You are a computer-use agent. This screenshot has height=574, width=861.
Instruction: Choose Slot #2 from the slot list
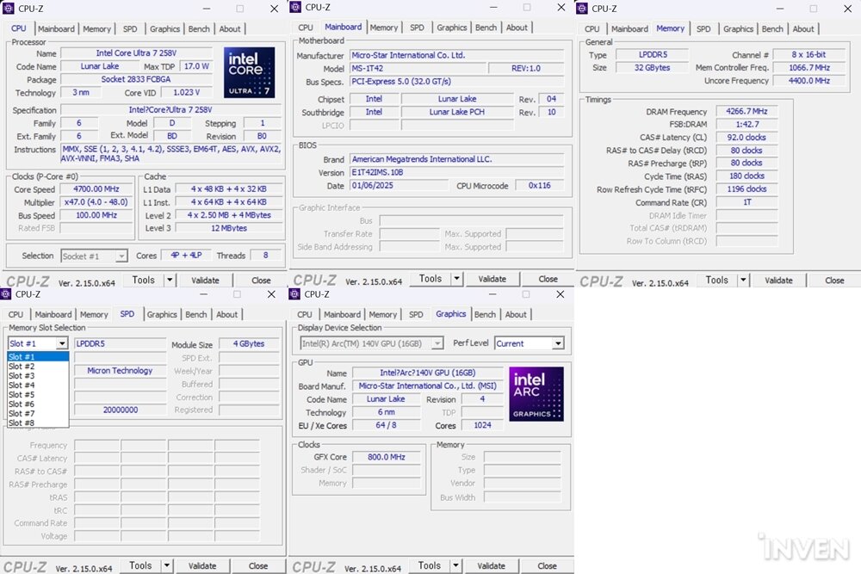click(x=38, y=366)
